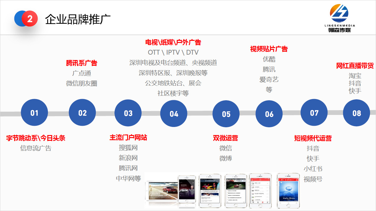The height and width of the screenshot is (211, 376).
Task: Select the 02 timeline circle
Action: tap(82, 113)
